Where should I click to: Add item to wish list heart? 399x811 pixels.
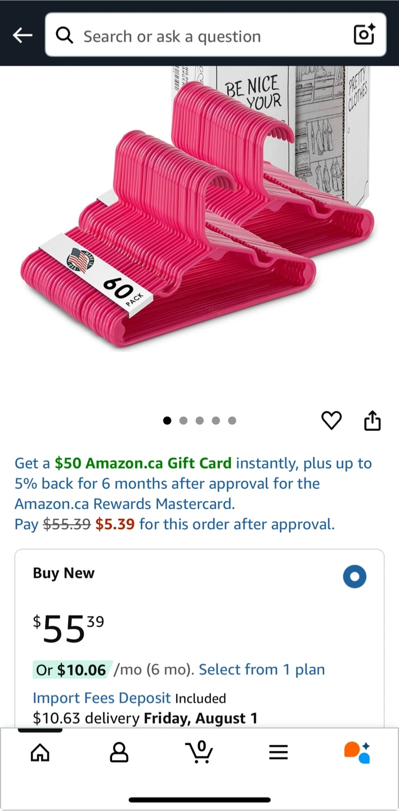point(331,420)
